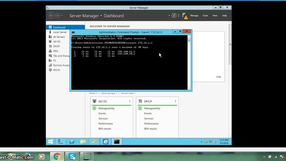Click the DNS sidebar icon

tap(50, 51)
